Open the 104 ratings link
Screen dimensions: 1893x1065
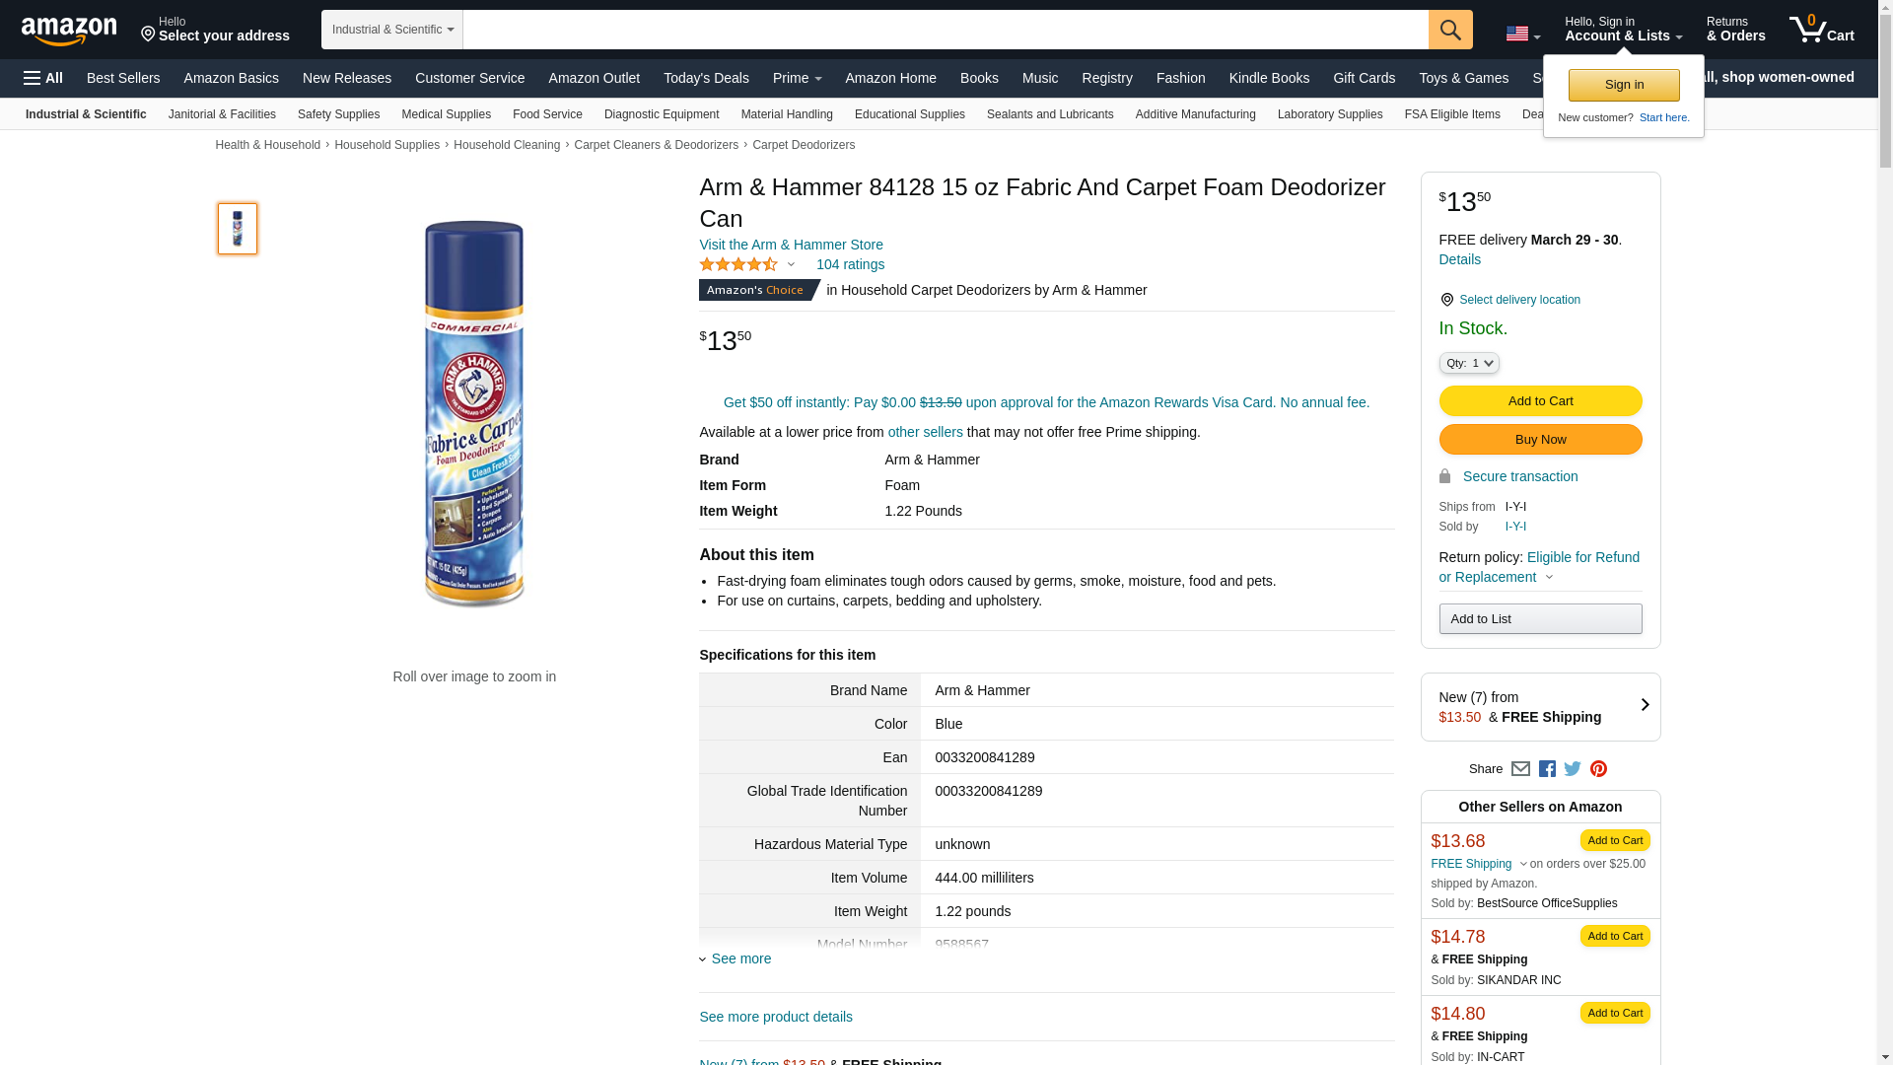(x=850, y=264)
